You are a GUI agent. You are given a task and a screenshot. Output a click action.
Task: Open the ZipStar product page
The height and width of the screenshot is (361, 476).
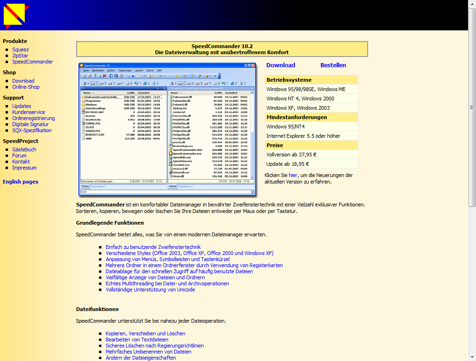point(20,56)
